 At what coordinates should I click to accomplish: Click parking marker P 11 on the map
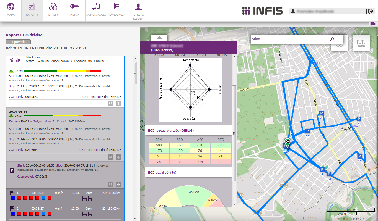(308, 131)
